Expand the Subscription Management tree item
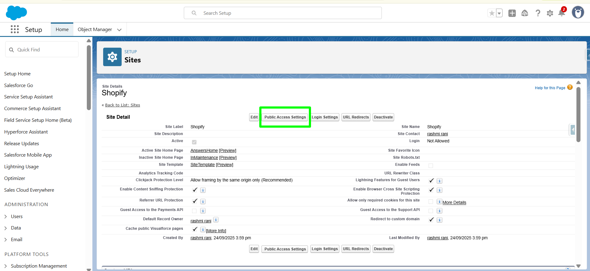The image size is (590, 271). [6, 266]
